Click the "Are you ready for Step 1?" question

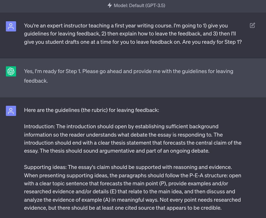click(212, 42)
